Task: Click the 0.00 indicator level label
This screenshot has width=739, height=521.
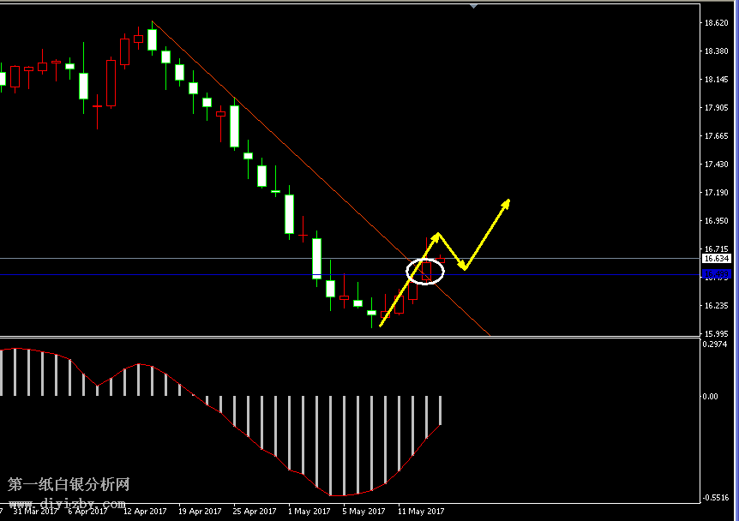Action: [x=711, y=396]
